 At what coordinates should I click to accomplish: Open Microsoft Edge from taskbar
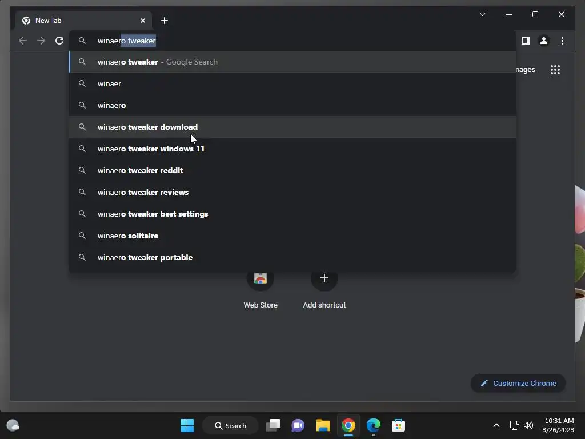click(x=374, y=425)
